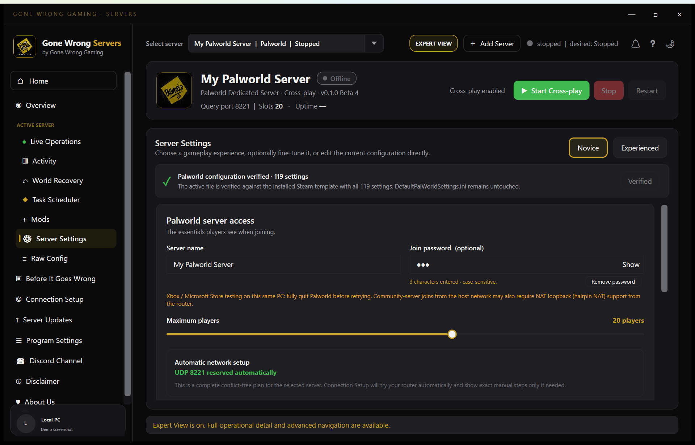Click 'Cross-play enabled' label
This screenshot has width=695, height=445.
477,90
